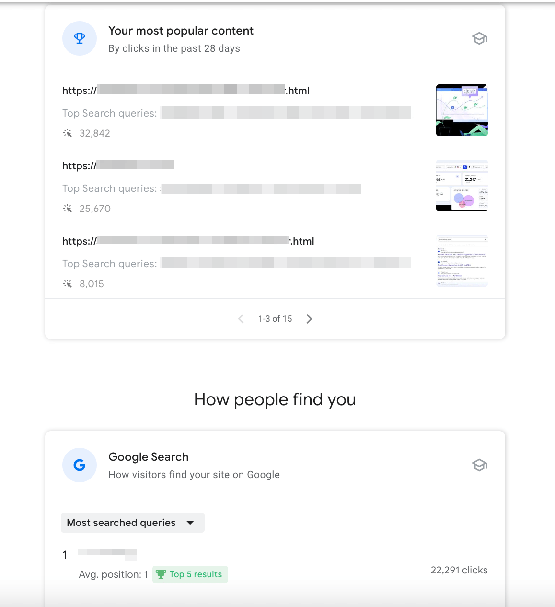555x607 pixels.
Task: Click the third search results page thumbnail
Action: click(x=461, y=260)
